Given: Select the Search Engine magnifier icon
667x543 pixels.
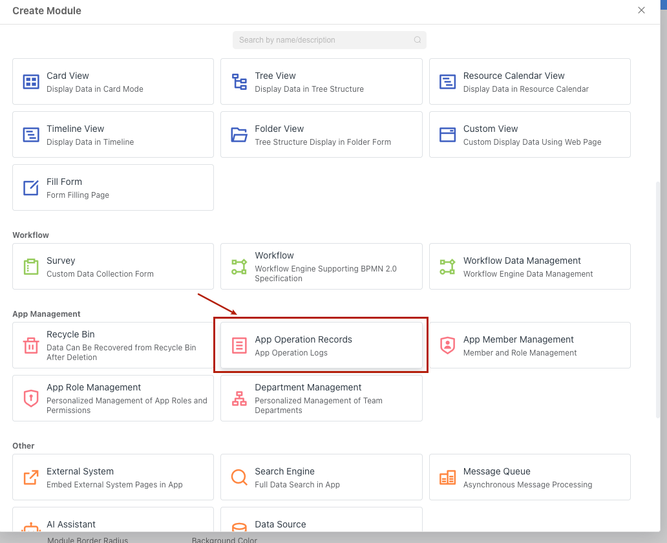Looking at the screenshot, I should 239,477.
